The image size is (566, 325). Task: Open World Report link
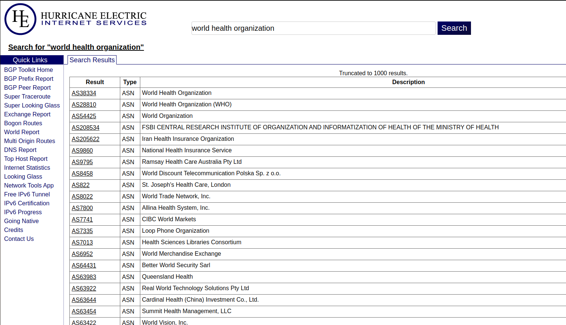[22, 132]
